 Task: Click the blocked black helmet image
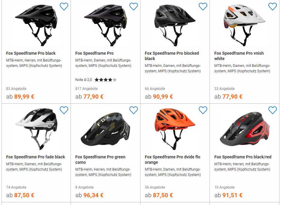click(x=175, y=25)
